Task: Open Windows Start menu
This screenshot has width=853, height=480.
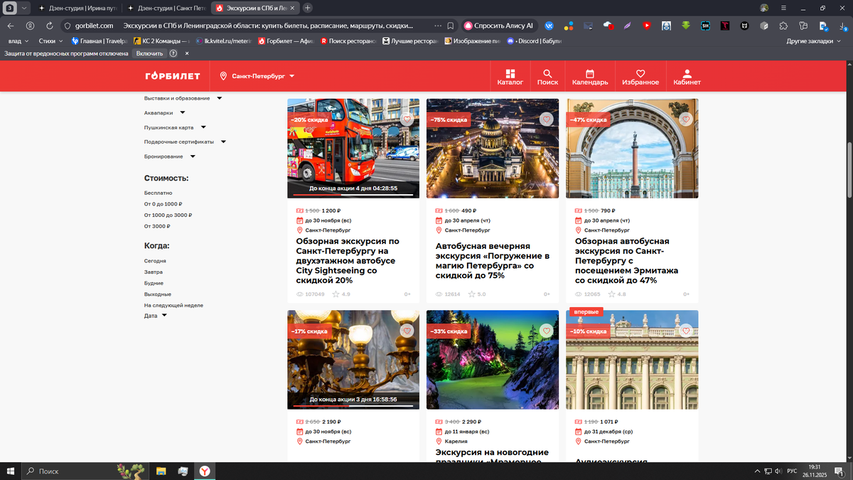Action: pos(11,471)
